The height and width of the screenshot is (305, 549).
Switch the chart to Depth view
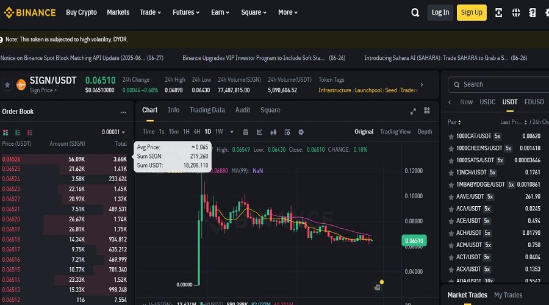coord(425,132)
